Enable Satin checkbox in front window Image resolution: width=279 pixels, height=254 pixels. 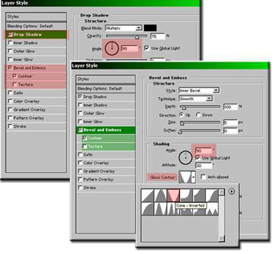(80, 154)
